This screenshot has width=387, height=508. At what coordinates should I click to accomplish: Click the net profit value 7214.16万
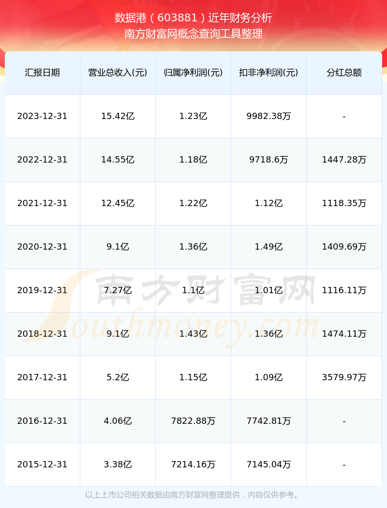coord(193,464)
